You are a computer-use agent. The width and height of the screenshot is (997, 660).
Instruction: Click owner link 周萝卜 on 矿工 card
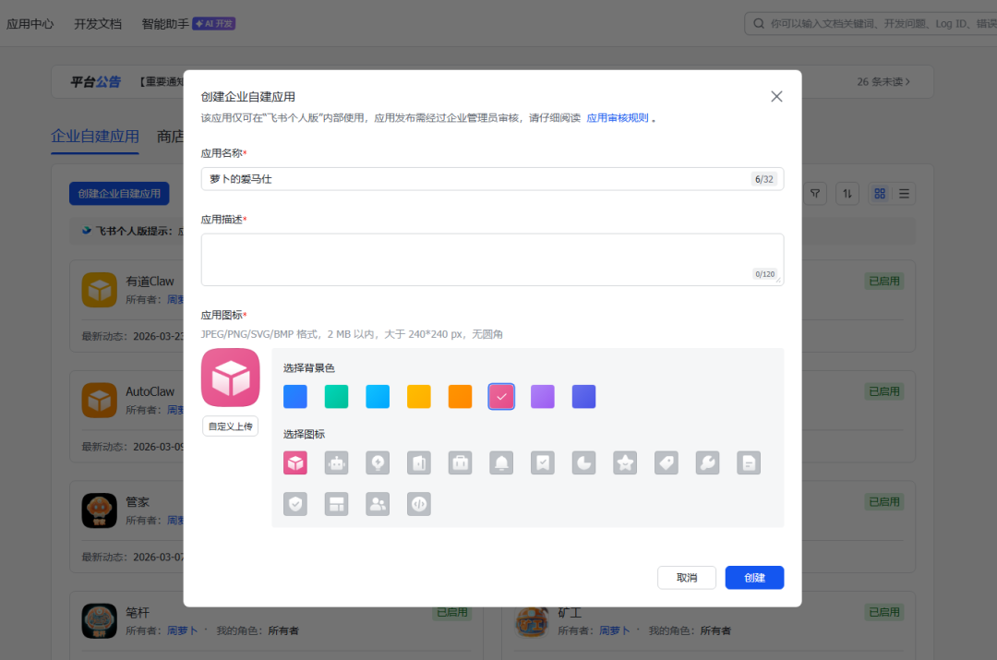pyautogui.click(x=614, y=630)
